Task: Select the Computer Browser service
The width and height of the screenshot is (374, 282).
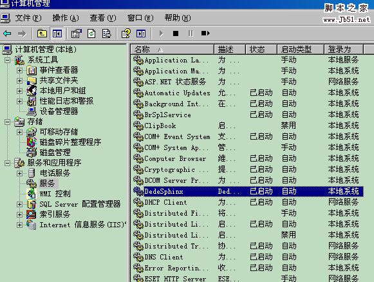Action: (248, 158)
